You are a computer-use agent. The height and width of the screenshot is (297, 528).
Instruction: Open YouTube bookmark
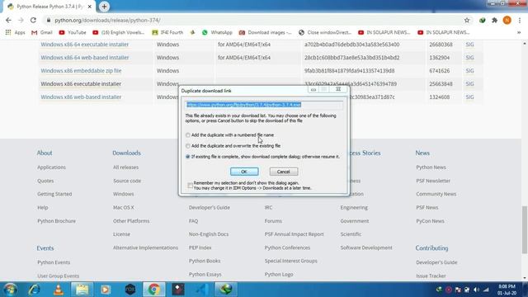73,32
